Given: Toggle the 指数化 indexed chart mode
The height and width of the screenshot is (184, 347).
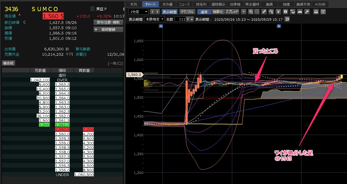Looking at the screenshot, I should pyautogui.click(x=218, y=12).
